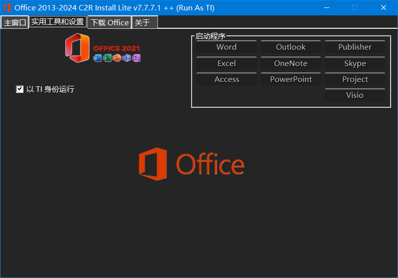This screenshot has width=398, height=278.
Task: Open the 关于 tab
Action: click(145, 22)
